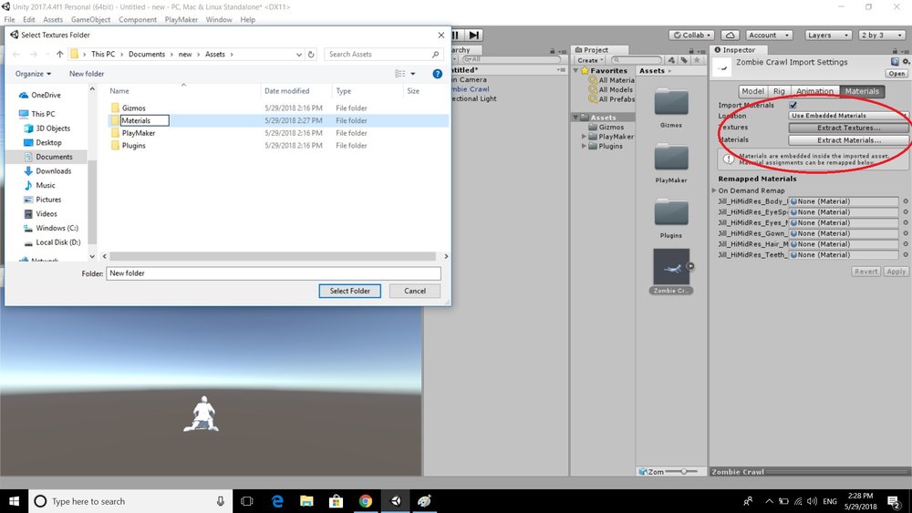Click material field for Jill_HiMidRes_Body
912x513 pixels.
pos(844,201)
